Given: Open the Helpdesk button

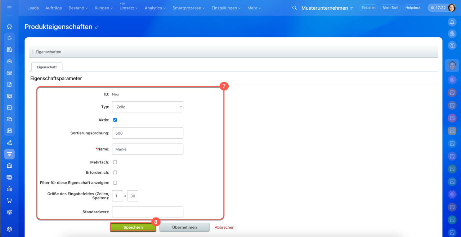Looking at the screenshot, I should click(413, 8).
